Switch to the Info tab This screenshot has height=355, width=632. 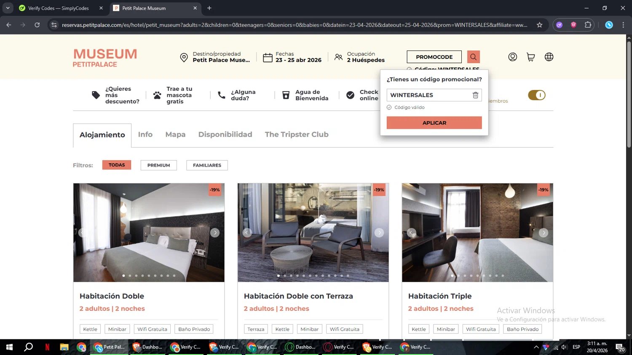[145, 135]
